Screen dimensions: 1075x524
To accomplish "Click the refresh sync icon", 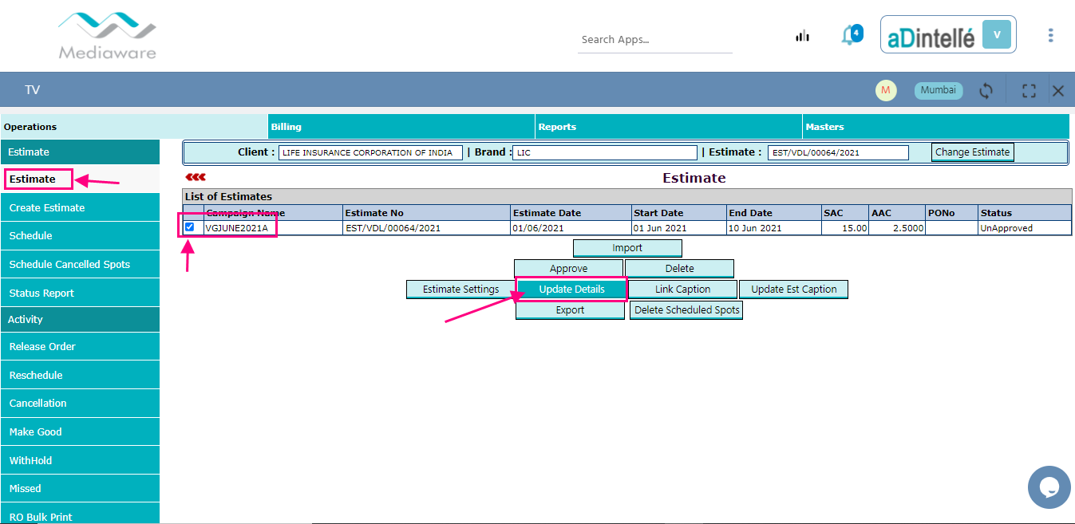I will [986, 91].
